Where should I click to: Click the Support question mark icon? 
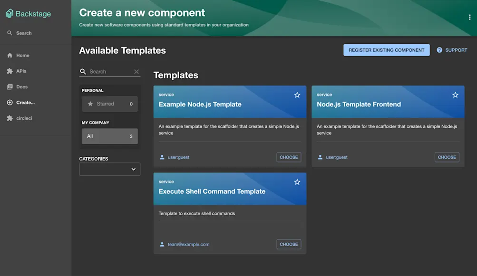(x=439, y=50)
